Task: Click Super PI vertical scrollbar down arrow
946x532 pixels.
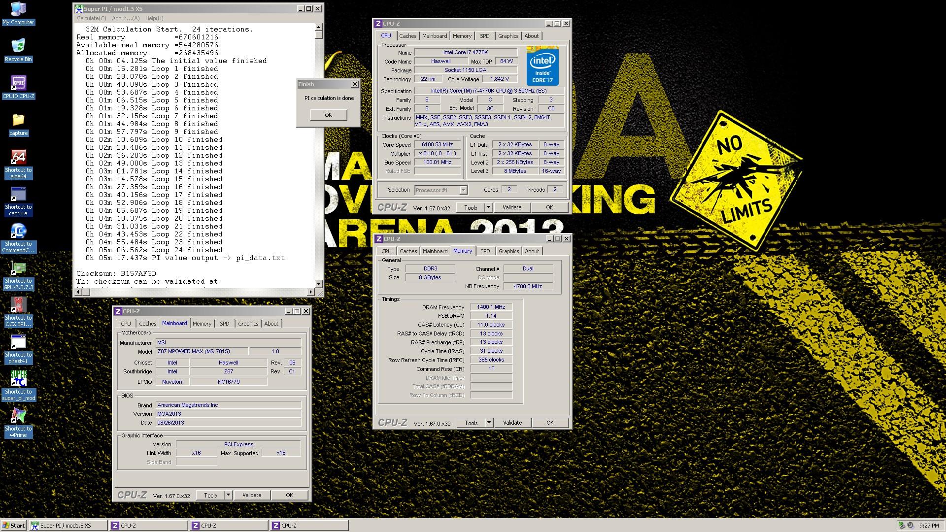Action: [x=318, y=284]
